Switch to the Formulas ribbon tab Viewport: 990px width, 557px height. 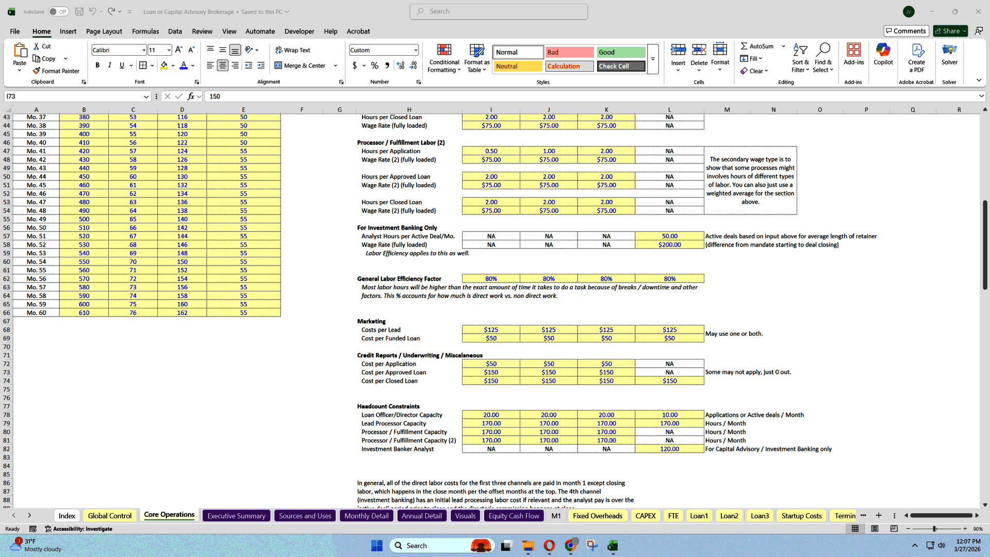(145, 31)
